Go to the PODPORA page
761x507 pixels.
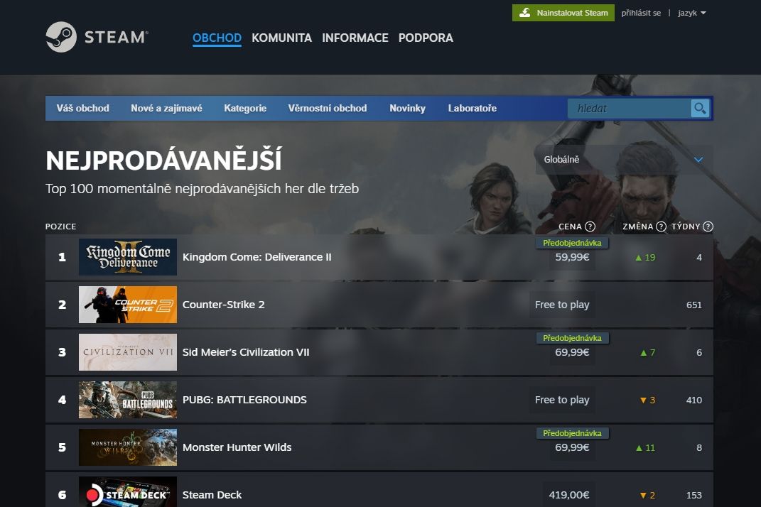click(426, 38)
